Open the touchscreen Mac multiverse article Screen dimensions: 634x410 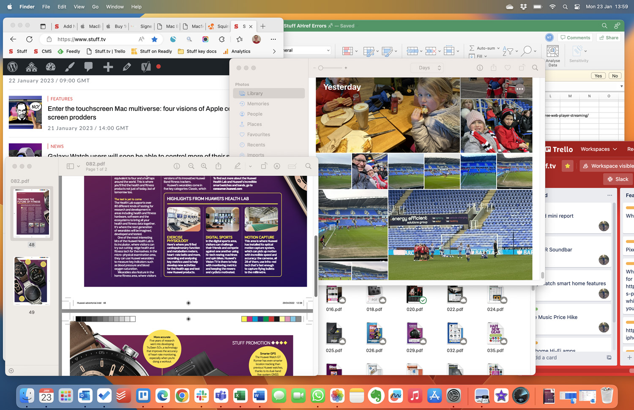[x=139, y=113]
